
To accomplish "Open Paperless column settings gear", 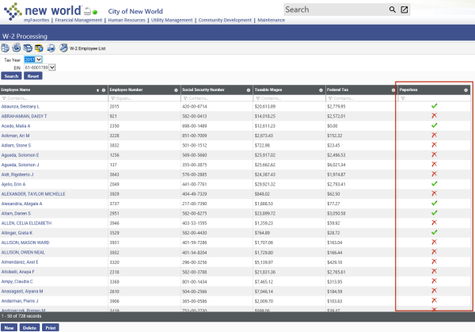I will tap(465, 90).
